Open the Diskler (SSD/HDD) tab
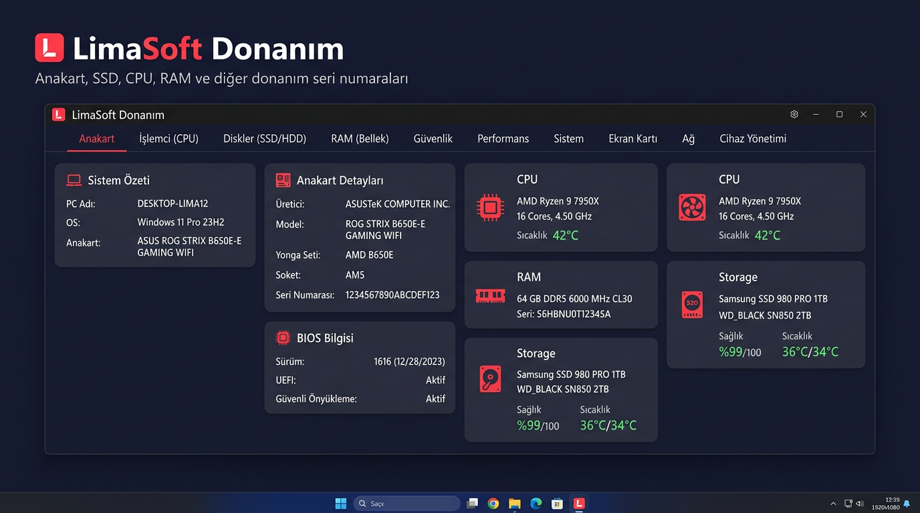 pos(265,139)
